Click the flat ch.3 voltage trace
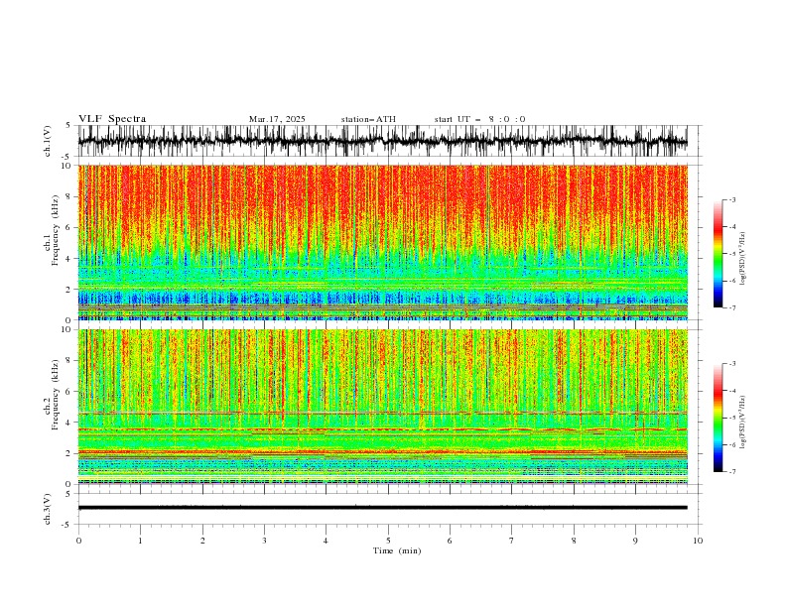 tap(382, 508)
